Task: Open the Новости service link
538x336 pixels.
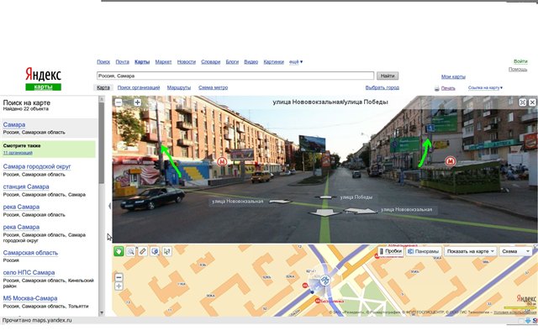Action: 187,61
